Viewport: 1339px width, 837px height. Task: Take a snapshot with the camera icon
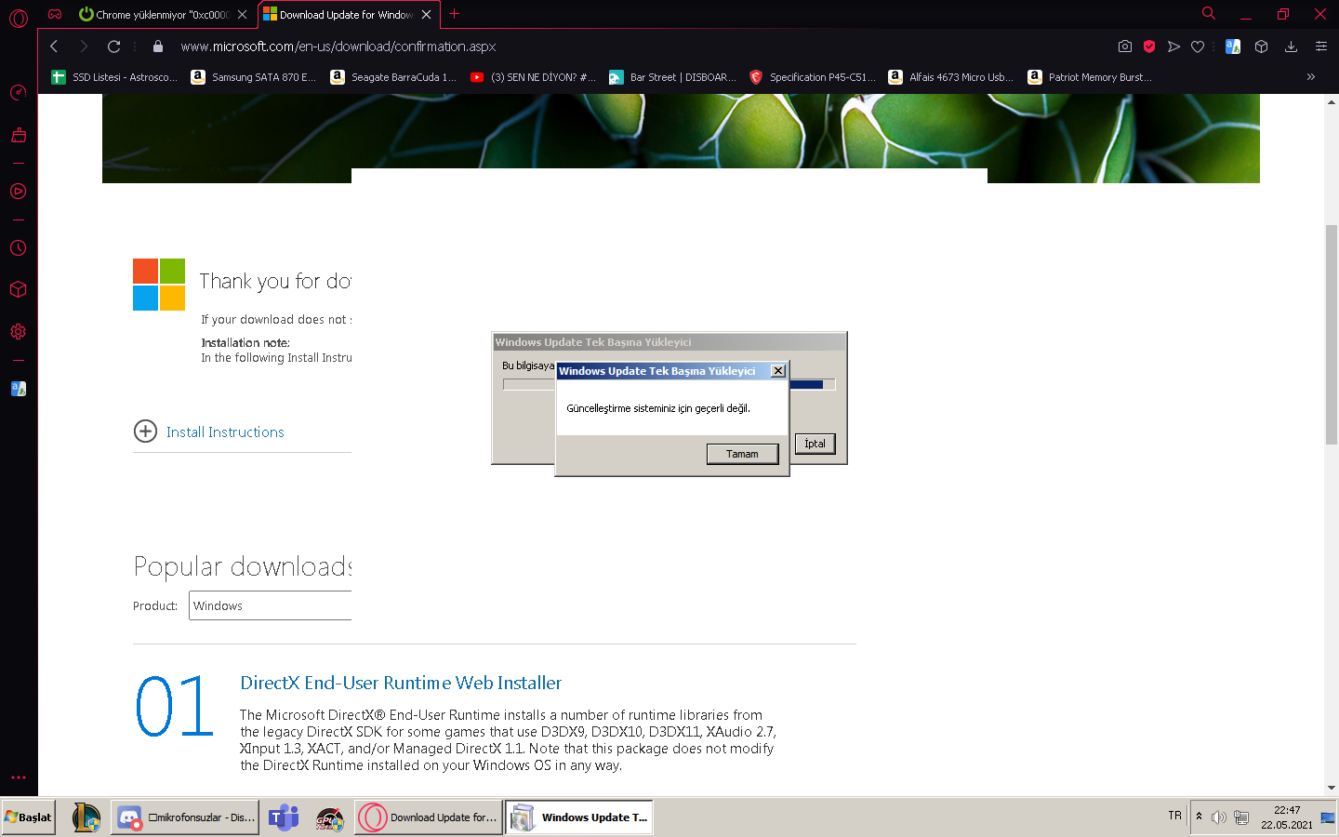click(1125, 46)
